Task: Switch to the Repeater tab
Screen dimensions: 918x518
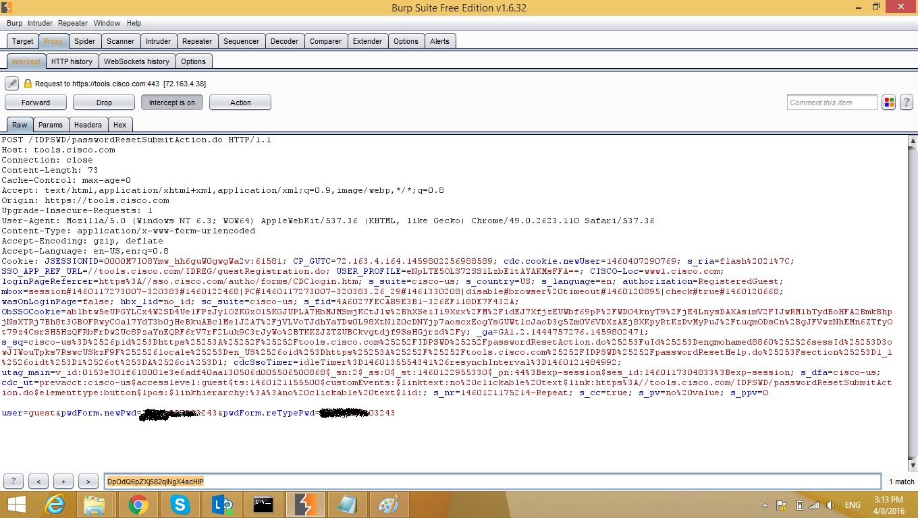Action: click(x=197, y=41)
